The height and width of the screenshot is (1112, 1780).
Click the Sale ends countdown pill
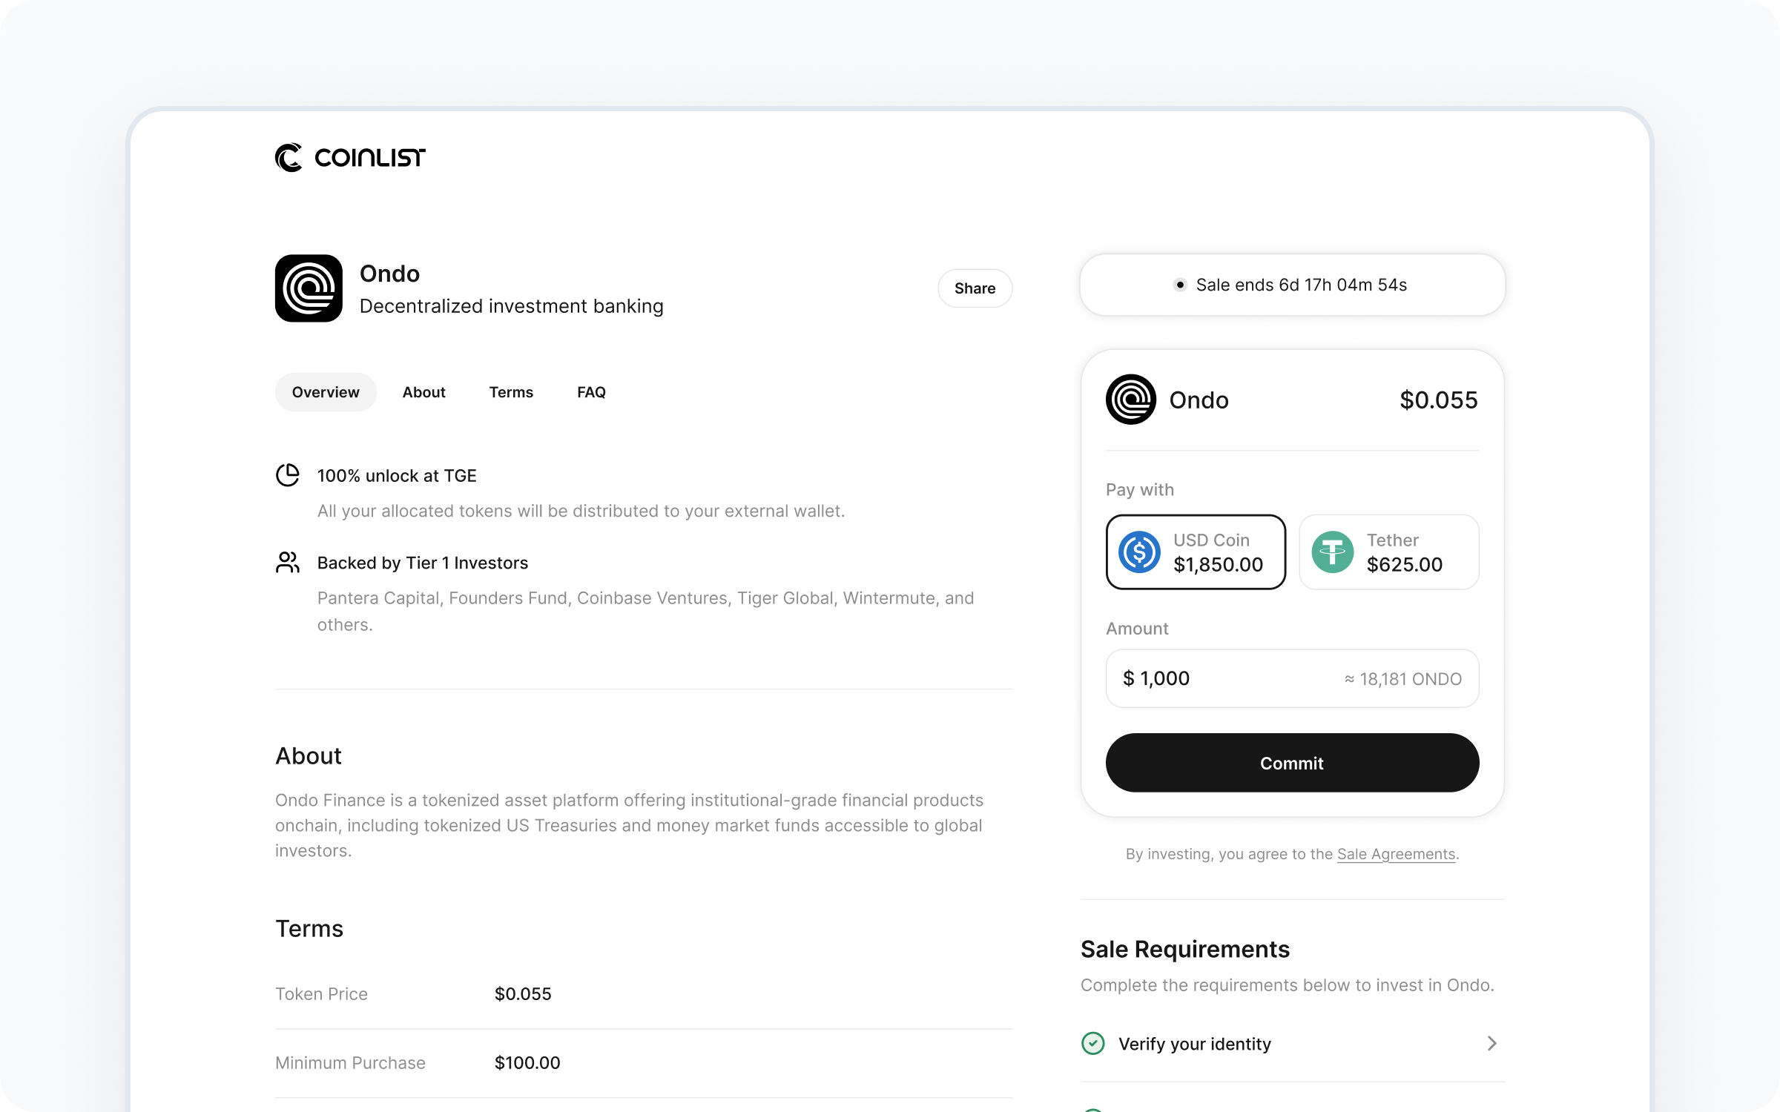pyautogui.click(x=1292, y=285)
